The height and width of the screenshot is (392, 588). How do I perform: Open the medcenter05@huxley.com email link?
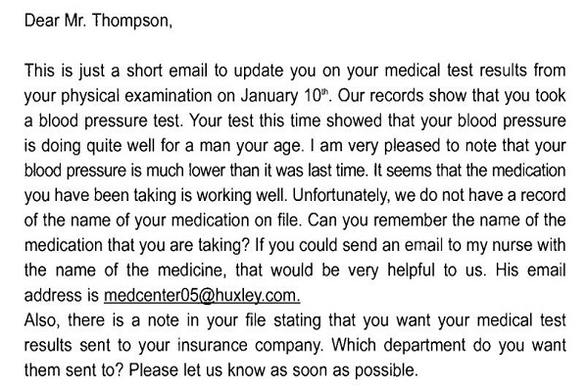pos(202,296)
